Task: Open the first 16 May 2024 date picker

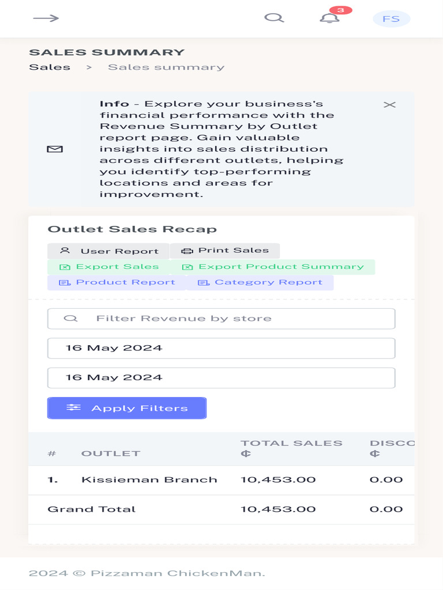Action: click(x=221, y=348)
